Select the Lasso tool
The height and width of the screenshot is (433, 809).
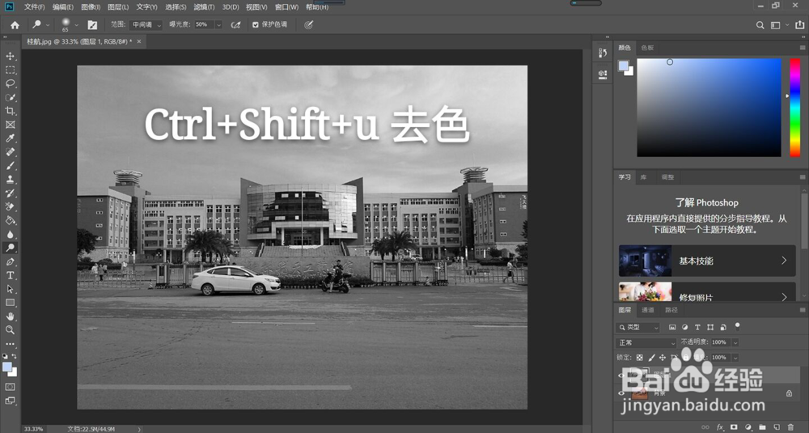tap(10, 83)
